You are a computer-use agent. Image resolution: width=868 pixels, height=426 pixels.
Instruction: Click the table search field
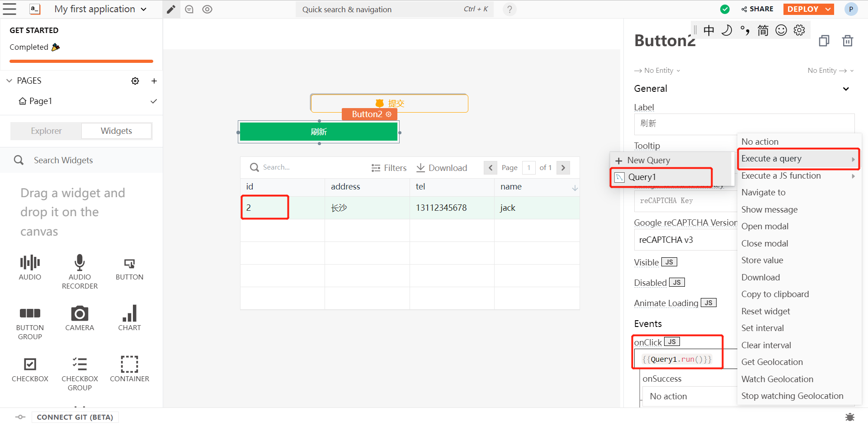289,167
